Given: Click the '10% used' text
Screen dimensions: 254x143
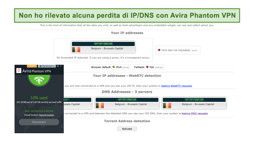Looking at the screenshot, I should click(39, 98).
